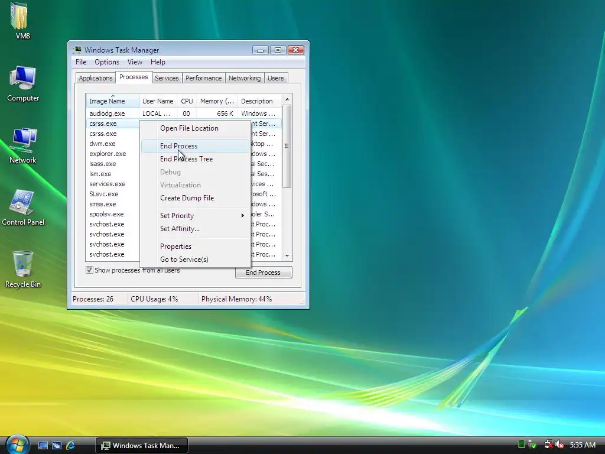Image resolution: width=605 pixels, height=454 pixels.
Task: Switch to the Services tab
Action: [x=167, y=78]
